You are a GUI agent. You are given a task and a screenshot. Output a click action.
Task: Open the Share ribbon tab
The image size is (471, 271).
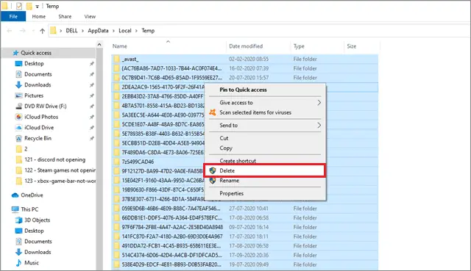[65, 16]
